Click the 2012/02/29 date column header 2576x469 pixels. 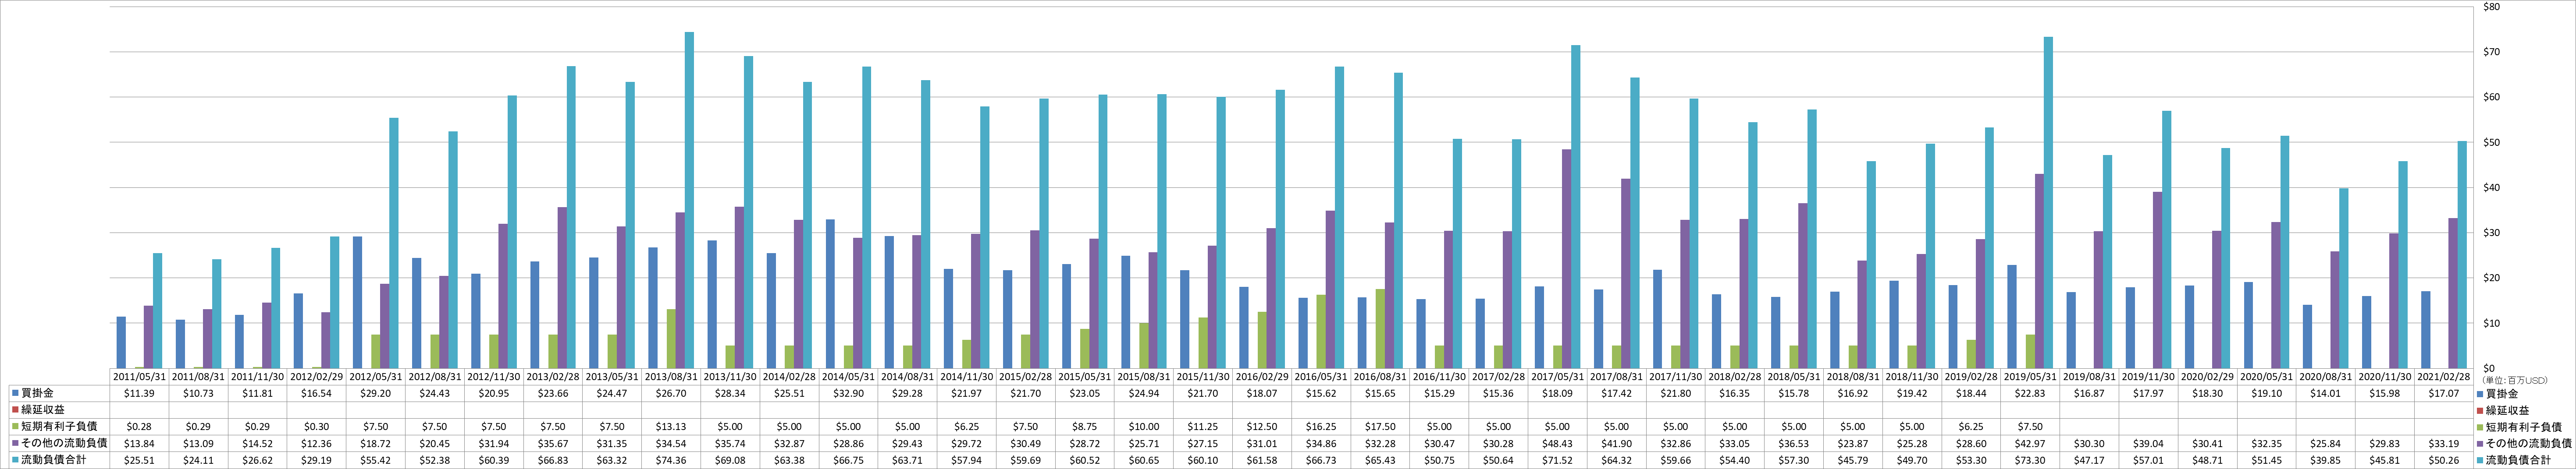[x=316, y=377]
